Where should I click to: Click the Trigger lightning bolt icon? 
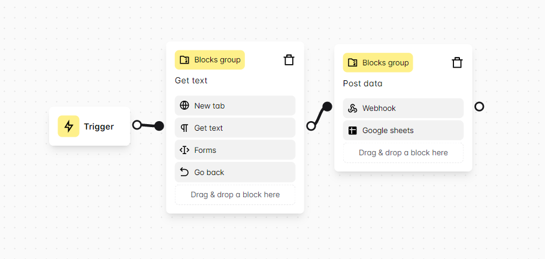point(68,127)
